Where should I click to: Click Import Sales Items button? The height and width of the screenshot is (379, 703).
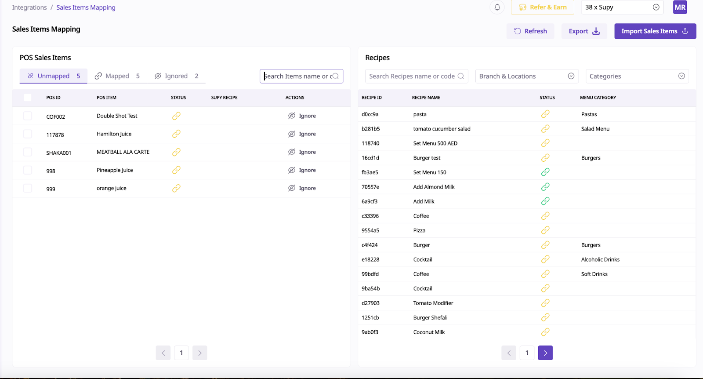(655, 31)
